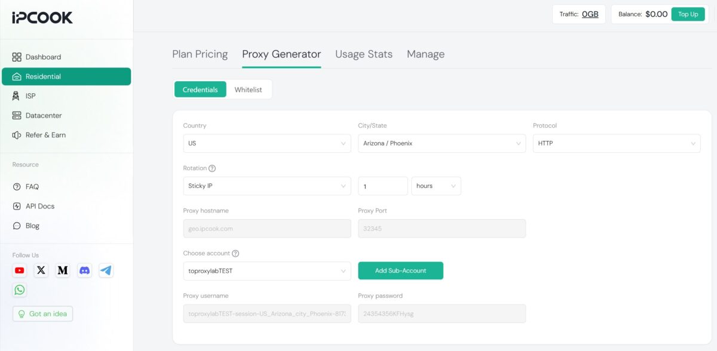Viewport: 717px width, 351px height.
Task: Click the Top Up button
Action: pyautogui.click(x=688, y=14)
